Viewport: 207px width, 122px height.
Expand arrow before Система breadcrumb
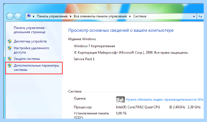click(x=130, y=16)
